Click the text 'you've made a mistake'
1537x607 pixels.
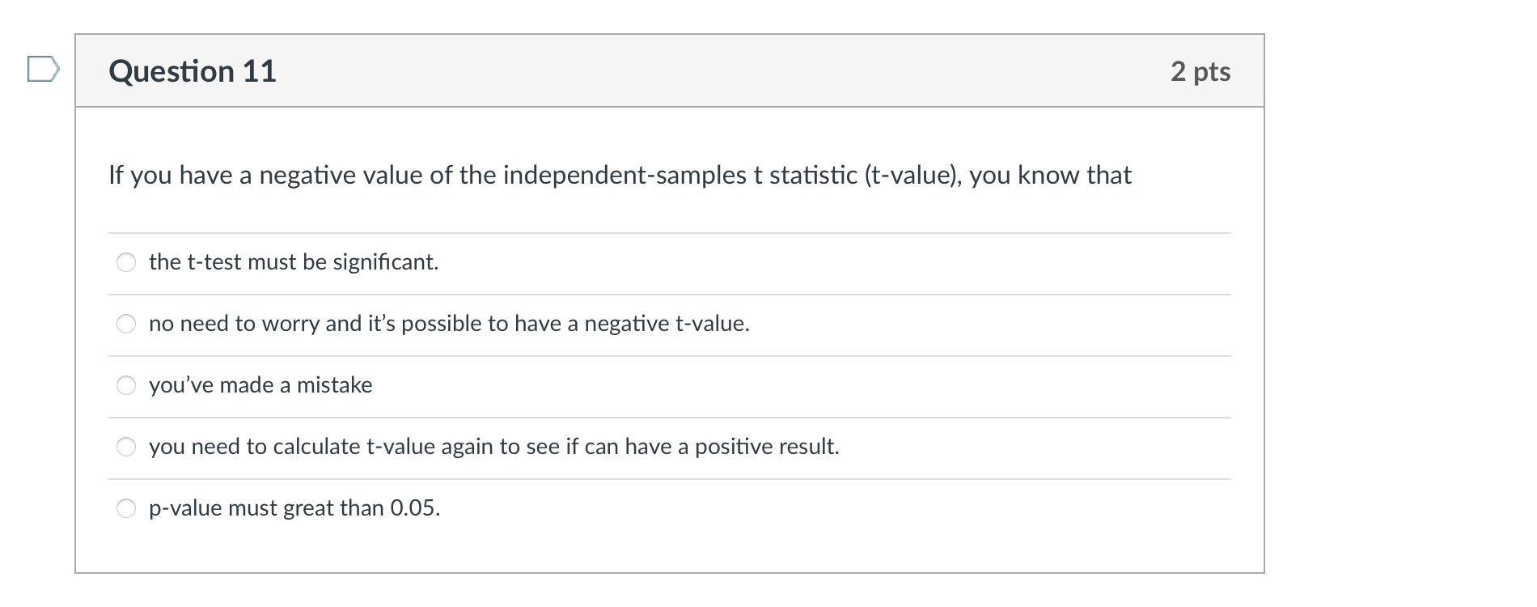[x=260, y=385]
